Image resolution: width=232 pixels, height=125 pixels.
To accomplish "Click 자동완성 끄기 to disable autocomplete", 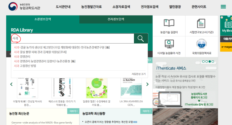I will point(139,74).
